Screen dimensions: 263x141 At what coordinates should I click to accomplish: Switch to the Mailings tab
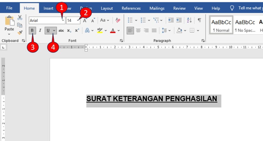coord(157,8)
